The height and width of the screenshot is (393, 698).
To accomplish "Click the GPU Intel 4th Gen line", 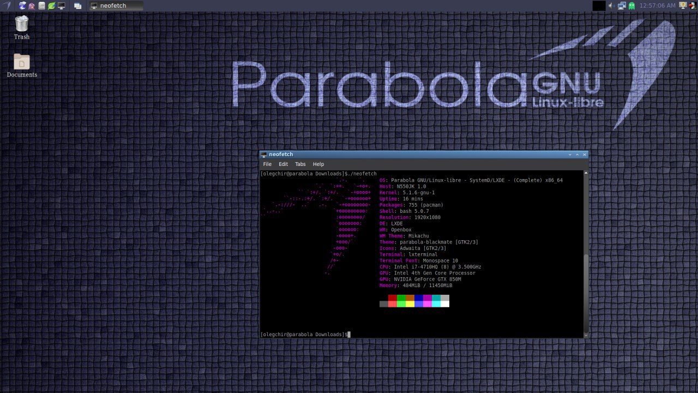I will tap(428, 273).
